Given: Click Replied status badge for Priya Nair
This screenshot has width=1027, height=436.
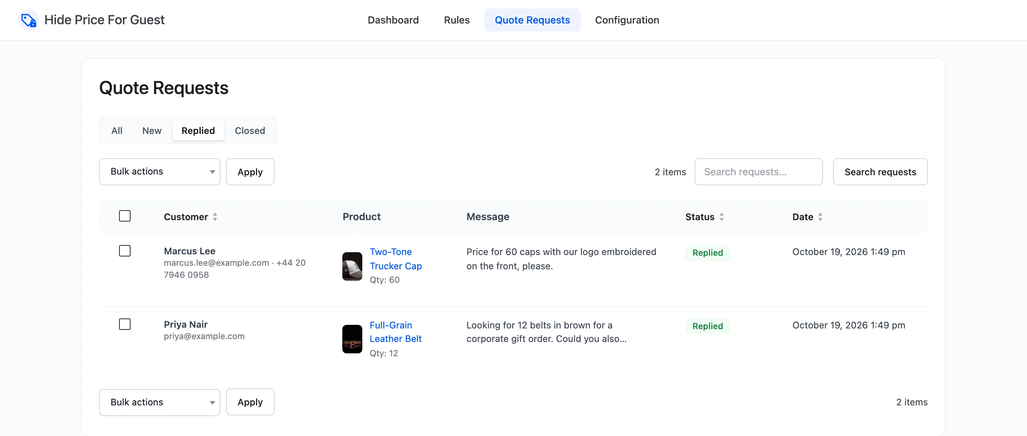Looking at the screenshot, I should pyautogui.click(x=707, y=326).
